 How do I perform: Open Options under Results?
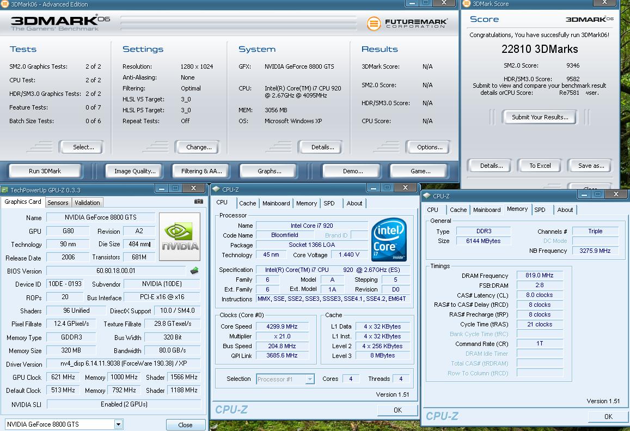pyautogui.click(x=430, y=147)
